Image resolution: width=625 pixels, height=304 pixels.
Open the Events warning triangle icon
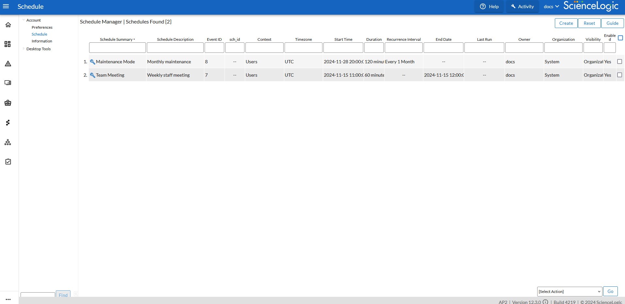click(8, 64)
